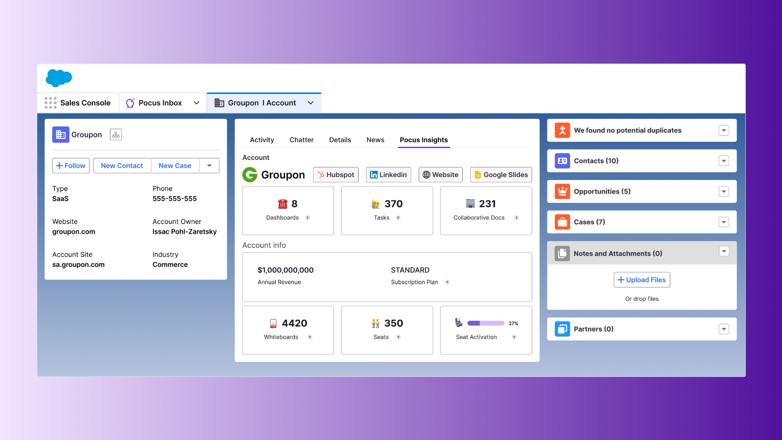This screenshot has width=782, height=440.
Task: Open the New Case overflow dropdown
Action: (209, 165)
